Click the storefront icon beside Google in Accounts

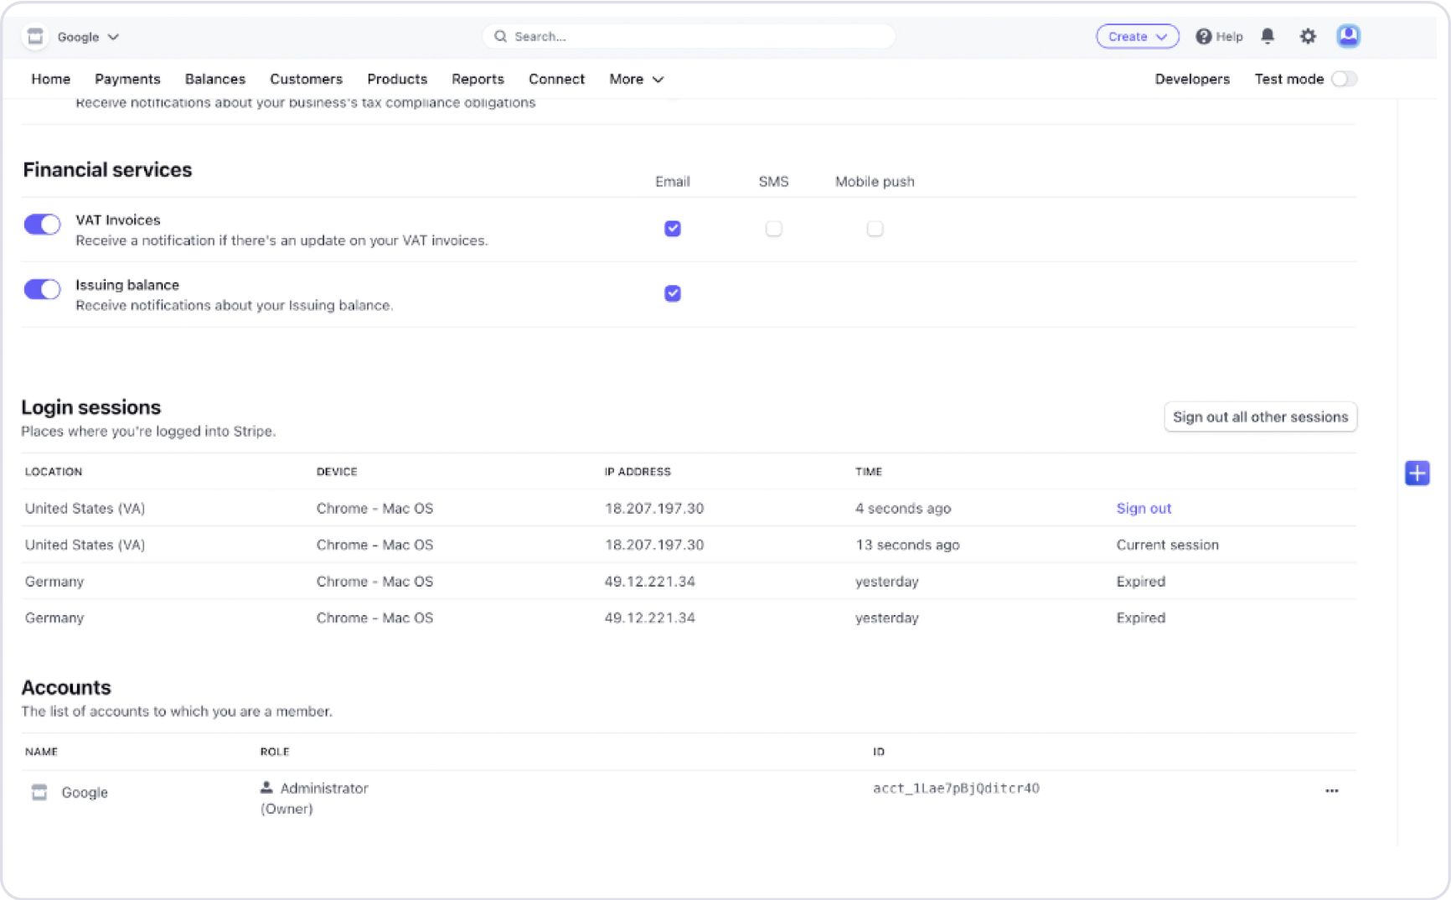point(39,792)
